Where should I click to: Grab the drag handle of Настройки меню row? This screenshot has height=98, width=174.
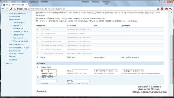[x=37, y=33]
